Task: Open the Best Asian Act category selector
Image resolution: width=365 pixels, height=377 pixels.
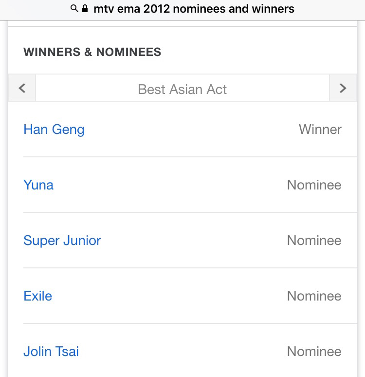Action: click(x=182, y=89)
